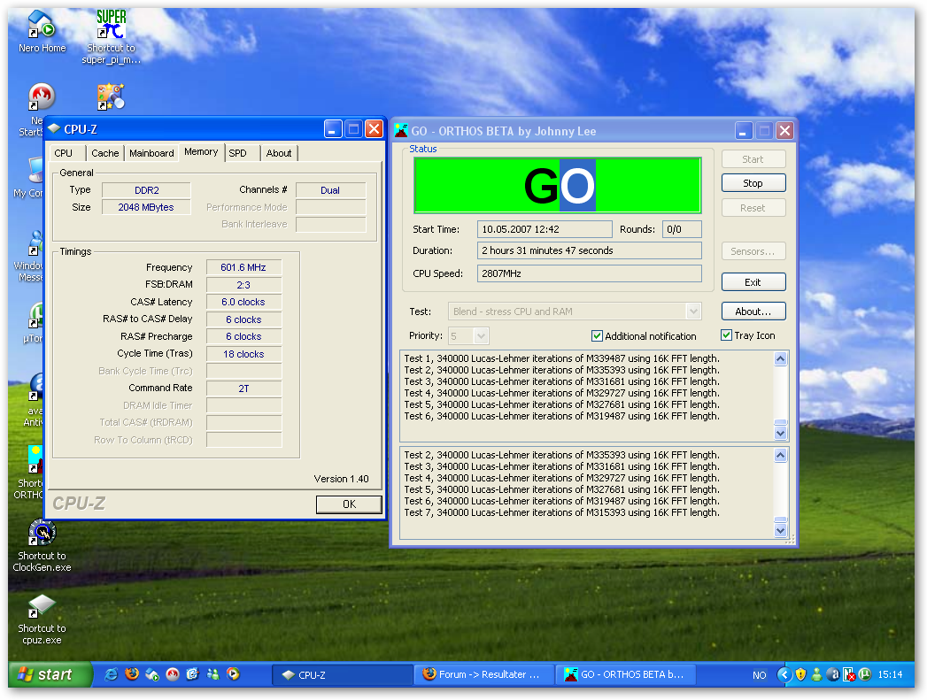Click the CPU Speed field showing 2807MHz
927x700 pixels.
[x=589, y=273]
